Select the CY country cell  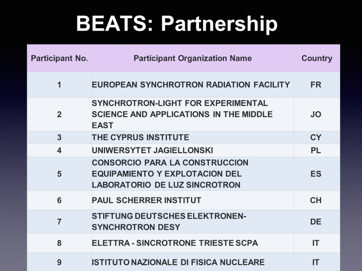[x=316, y=137]
